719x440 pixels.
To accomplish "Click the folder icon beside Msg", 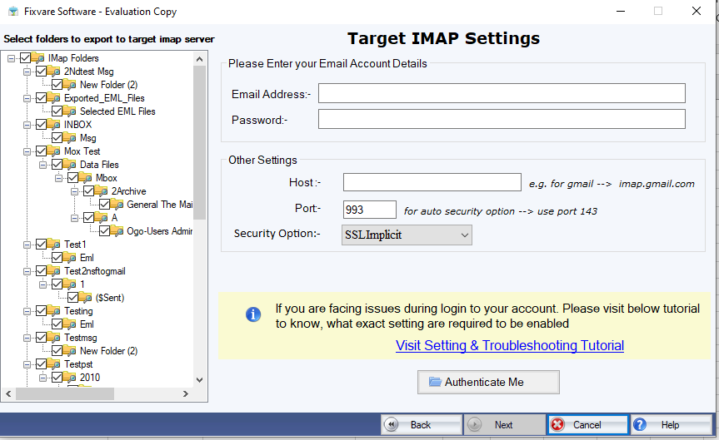I will (70, 138).
